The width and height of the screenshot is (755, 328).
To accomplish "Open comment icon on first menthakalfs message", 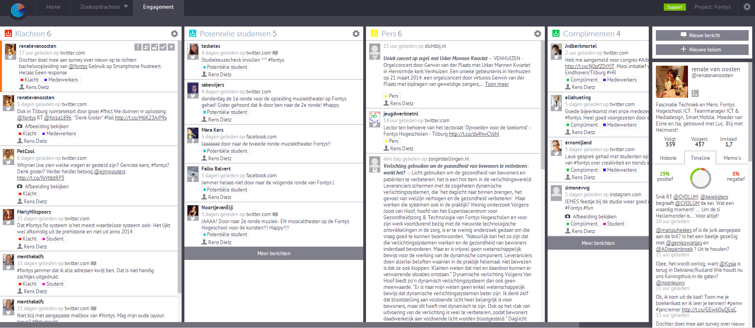I will click(94, 264).
